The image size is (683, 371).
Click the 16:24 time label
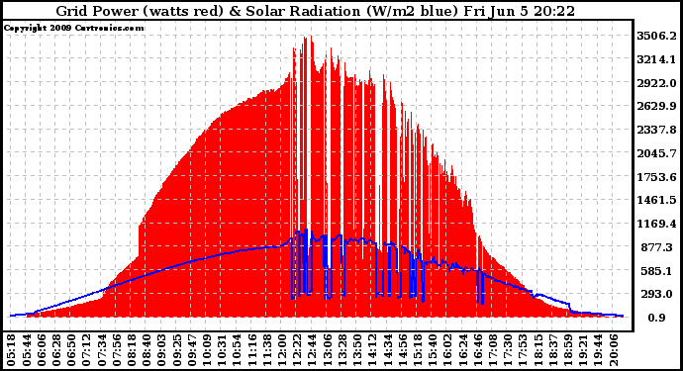click(461, 350)
